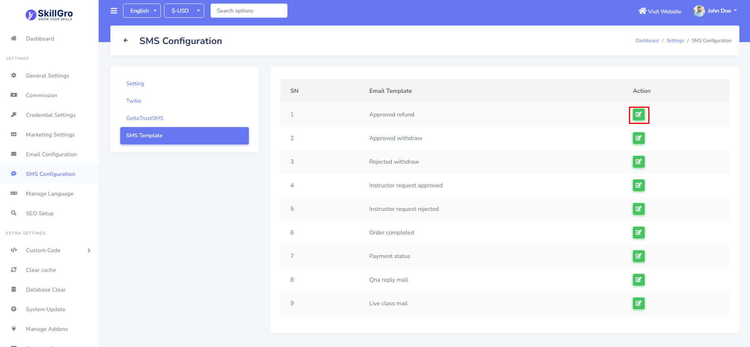Open Email Configuration in sidebar
The image size is (750, 347).
51,154
